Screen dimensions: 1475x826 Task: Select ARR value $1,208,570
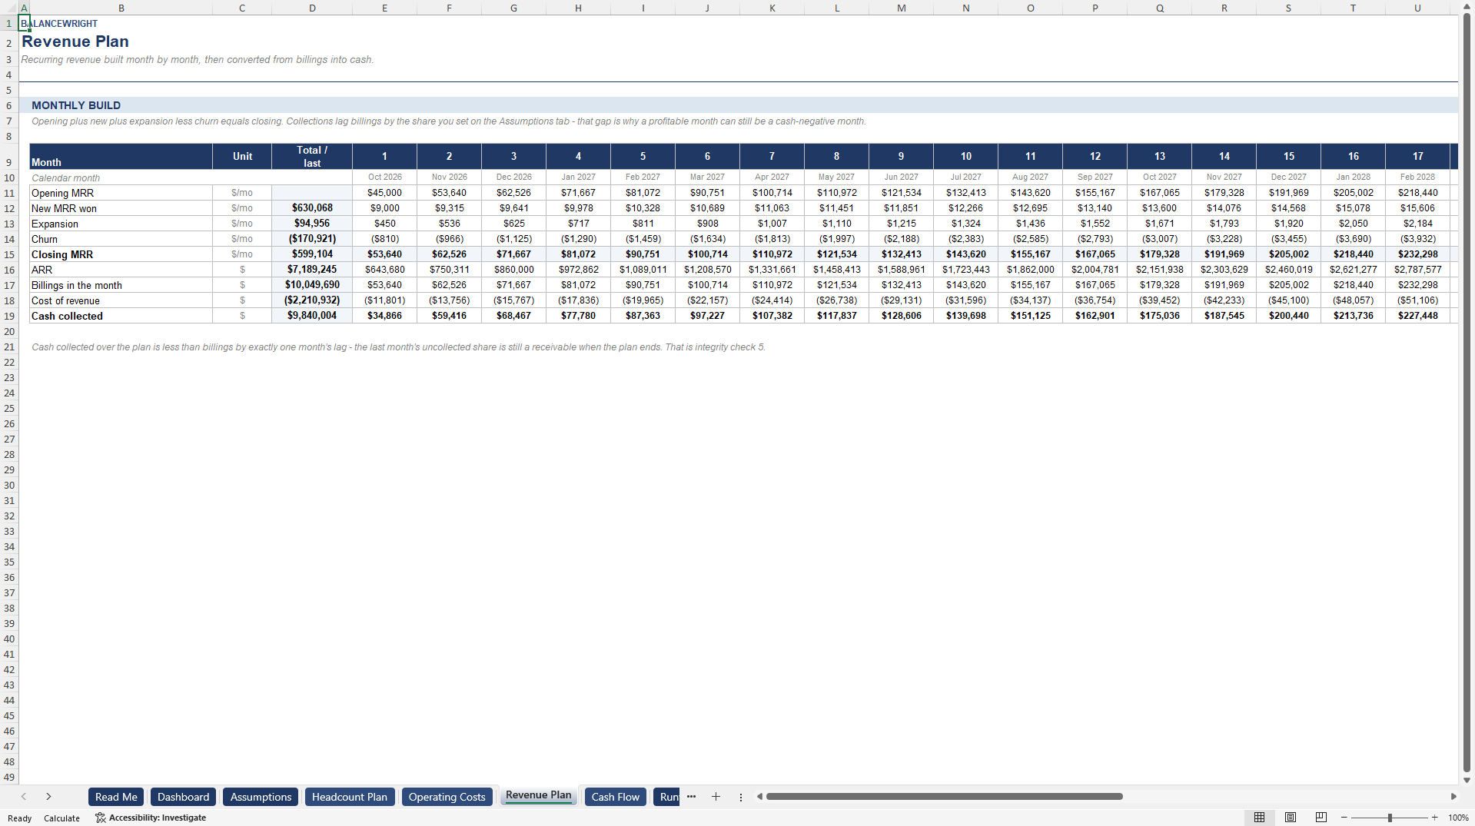tap(707, 270)
